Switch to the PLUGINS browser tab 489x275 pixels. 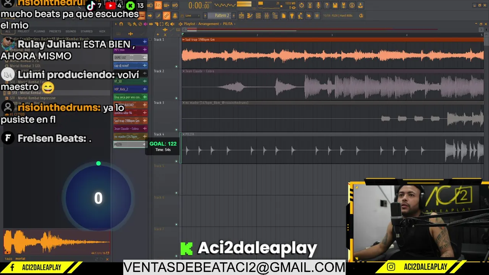pyautogui.click(x=39, y=31)
